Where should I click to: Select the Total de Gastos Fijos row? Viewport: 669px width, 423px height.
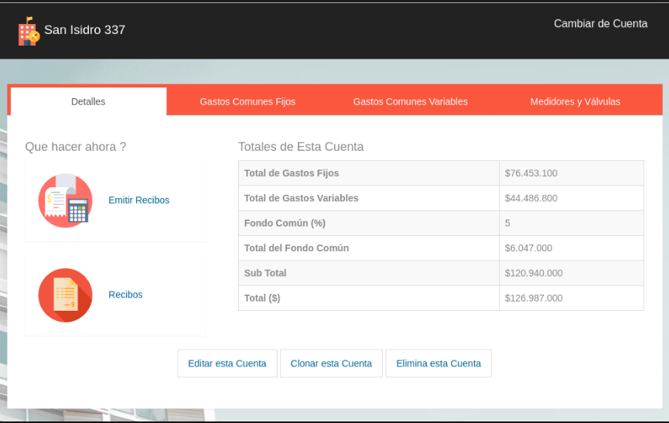(441, 173)
